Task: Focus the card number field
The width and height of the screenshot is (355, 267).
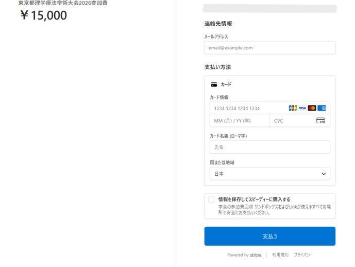Action: point(269,108)
